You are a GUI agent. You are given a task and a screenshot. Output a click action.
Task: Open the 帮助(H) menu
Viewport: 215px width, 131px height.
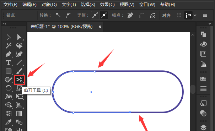click(167, 5)
